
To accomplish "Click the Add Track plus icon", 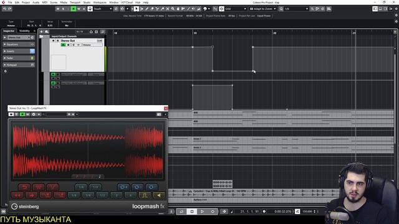I will (x=42, y=32).
